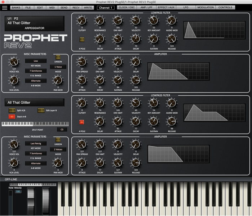Enable the Split A|B button
The image size is (252, 216).
12,111
